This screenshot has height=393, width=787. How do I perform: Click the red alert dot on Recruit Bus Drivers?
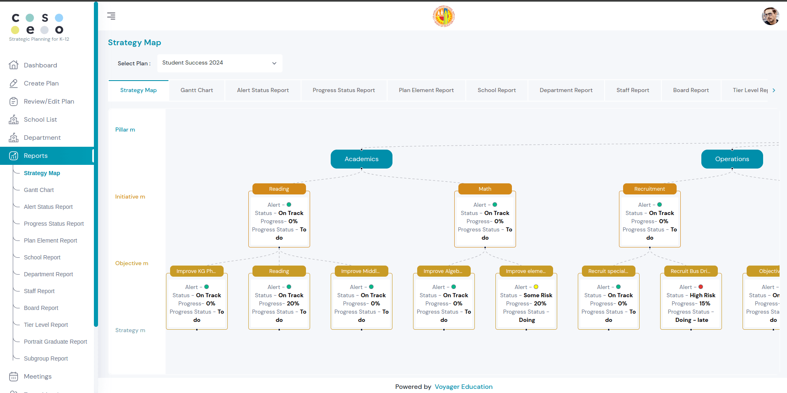pos(701,287)
